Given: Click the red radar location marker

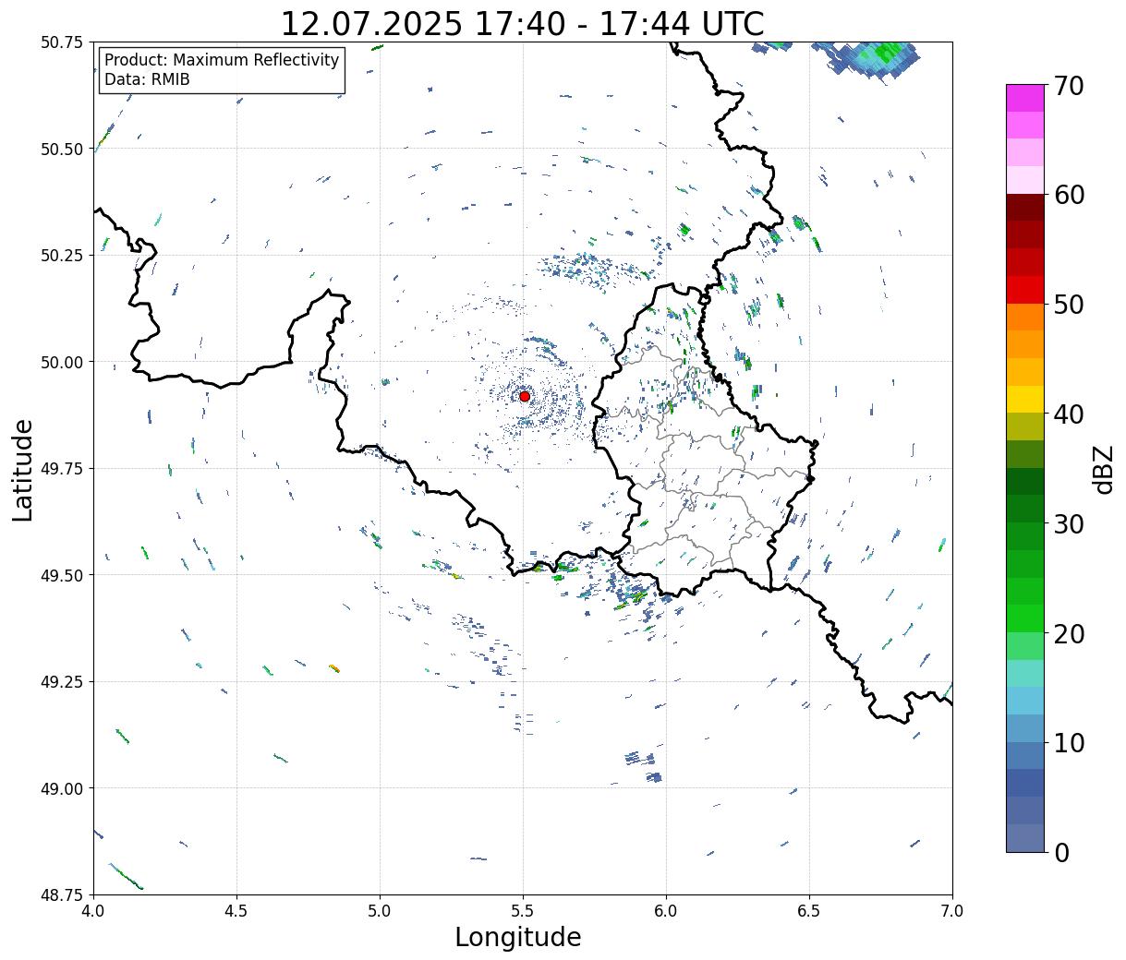Looking at the screenshot, I should point(524,396).
